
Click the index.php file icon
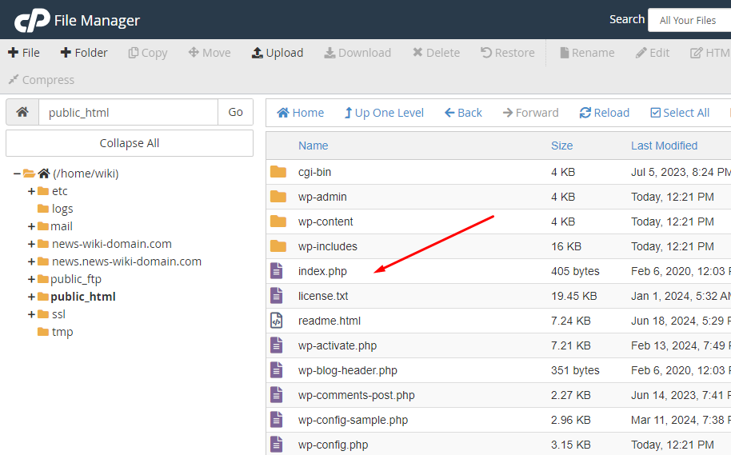(277, 271)
